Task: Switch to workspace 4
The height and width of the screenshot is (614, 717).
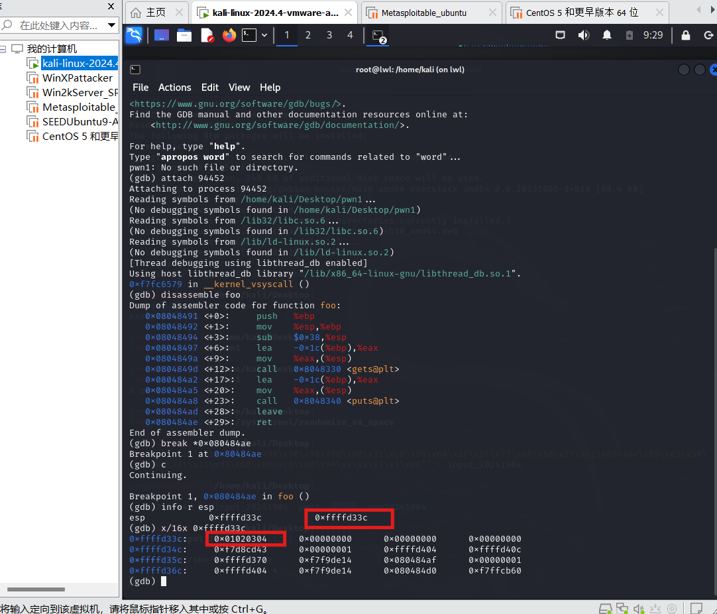Action: pos(350,35)
